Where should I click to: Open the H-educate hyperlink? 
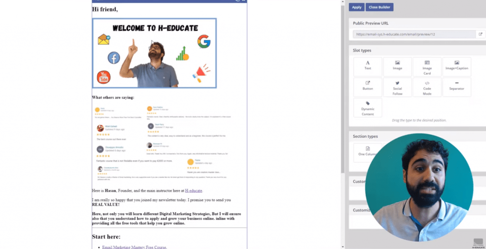click(194, 191)
